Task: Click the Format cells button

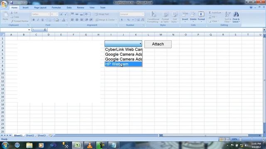Action: [x=201, y=17]
